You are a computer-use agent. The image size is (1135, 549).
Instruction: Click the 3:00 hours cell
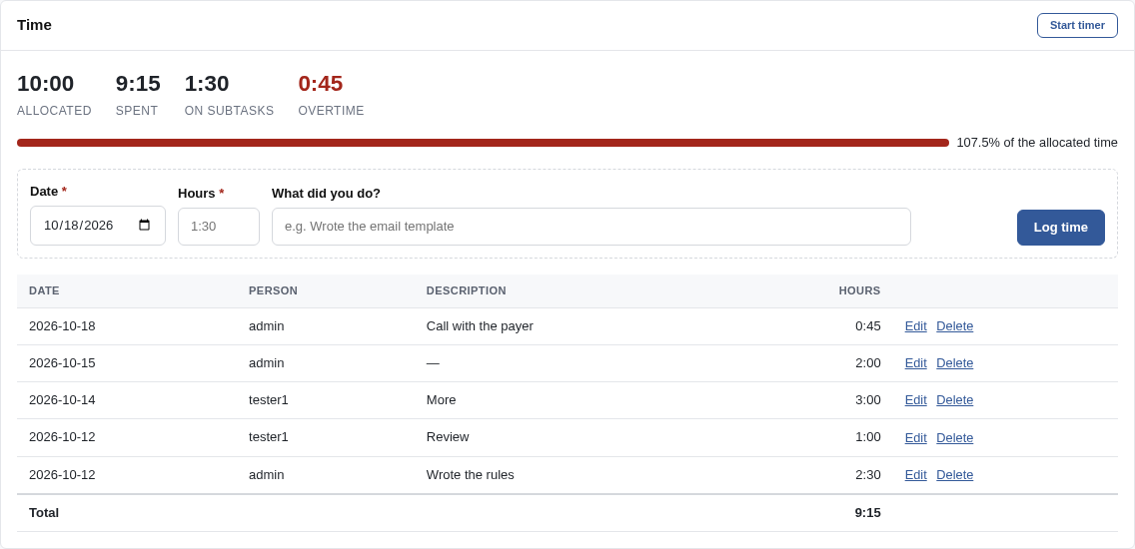pos(868,400)
